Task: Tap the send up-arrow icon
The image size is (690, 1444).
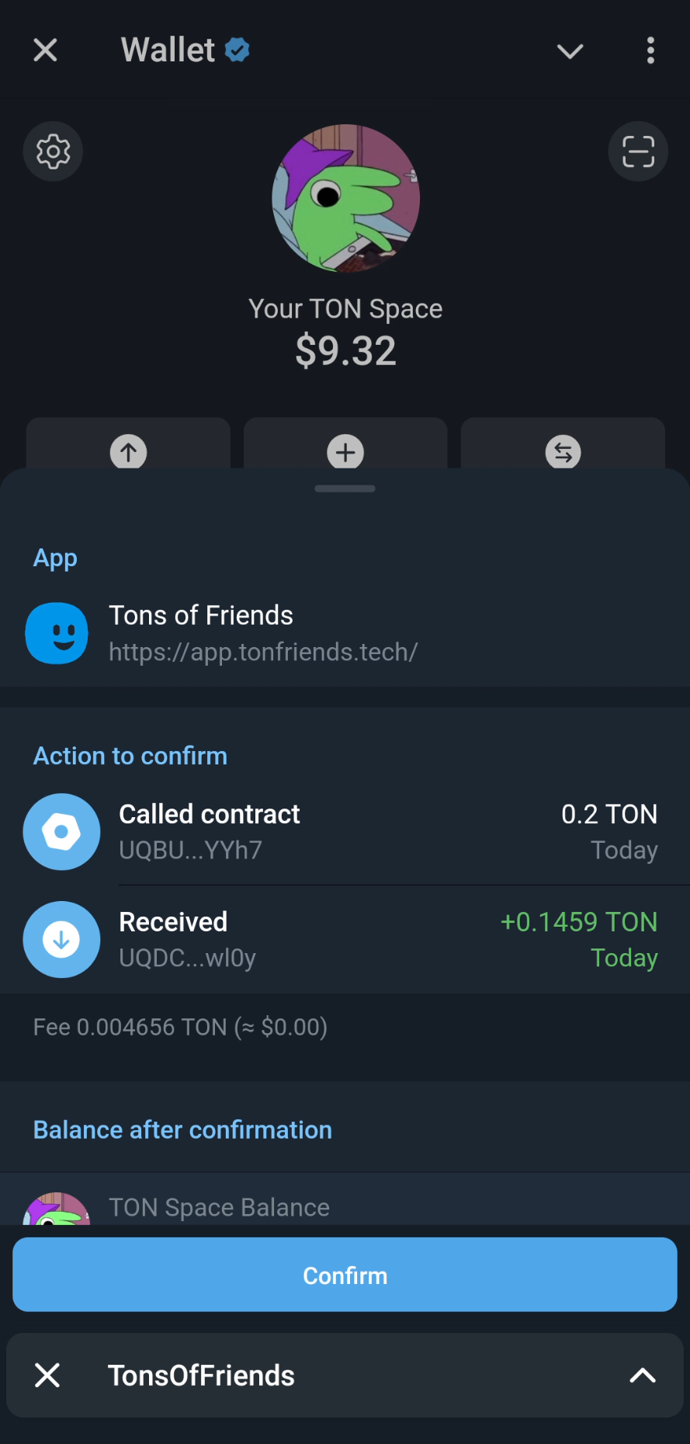Action: [x=129, y=451]
